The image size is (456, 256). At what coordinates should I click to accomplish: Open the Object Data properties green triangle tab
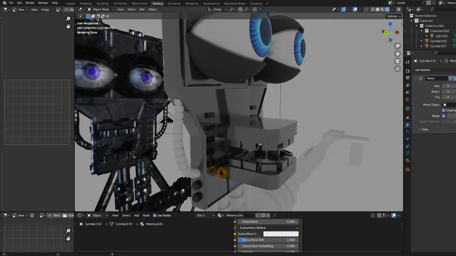click(x=407, y=153)
